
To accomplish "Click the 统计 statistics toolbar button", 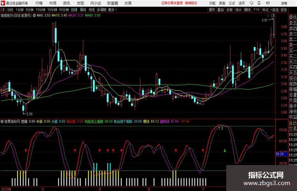I will point(239,10).
